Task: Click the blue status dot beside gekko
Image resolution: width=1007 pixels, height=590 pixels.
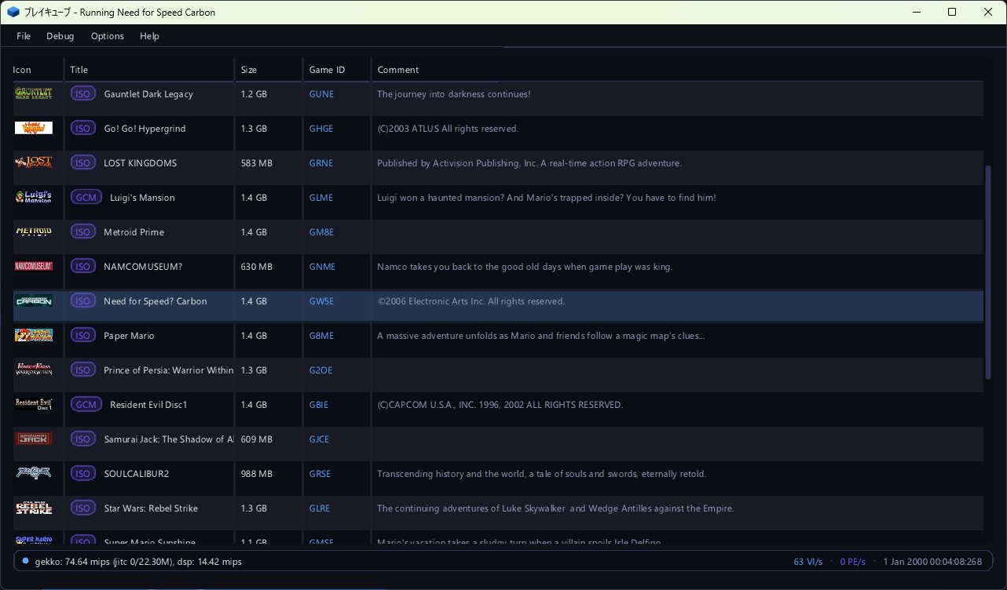Action: click(25, 561)
